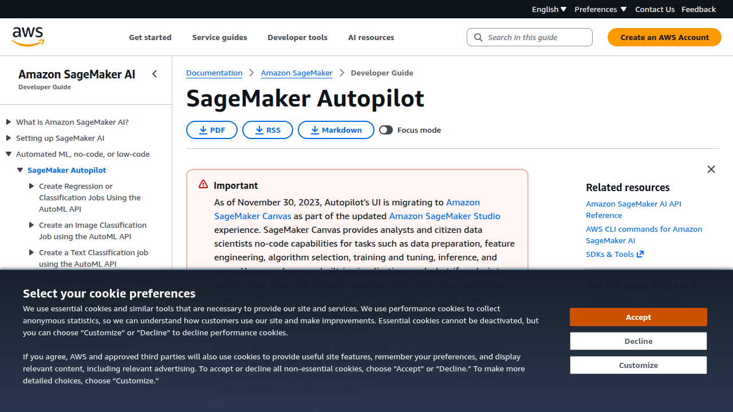Screen dimensions: 733x412
Task: Collapse sidebar with left chevron icon
Action: coord(155,74)
